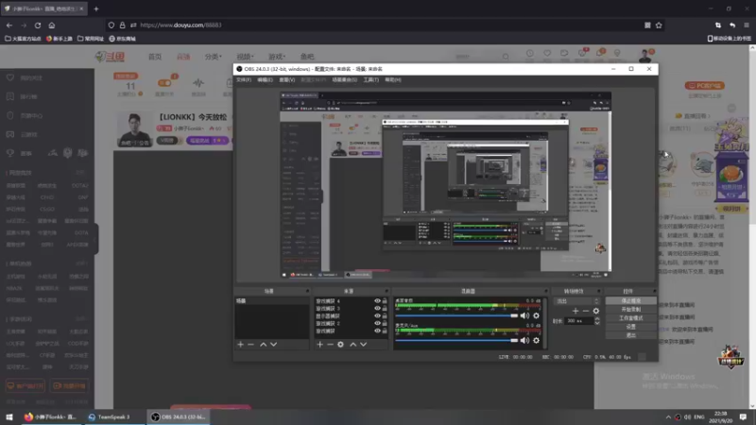Click the 停止推流 stop streaming button

630,300
